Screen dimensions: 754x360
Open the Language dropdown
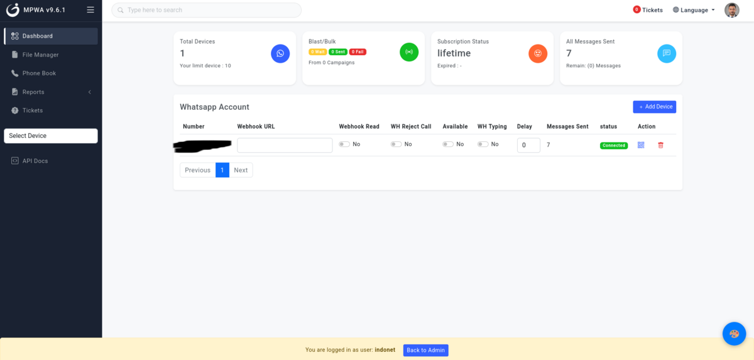[x=694, y=10]
